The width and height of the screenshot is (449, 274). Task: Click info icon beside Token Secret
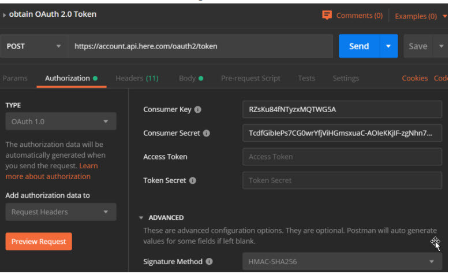(193, 180)
